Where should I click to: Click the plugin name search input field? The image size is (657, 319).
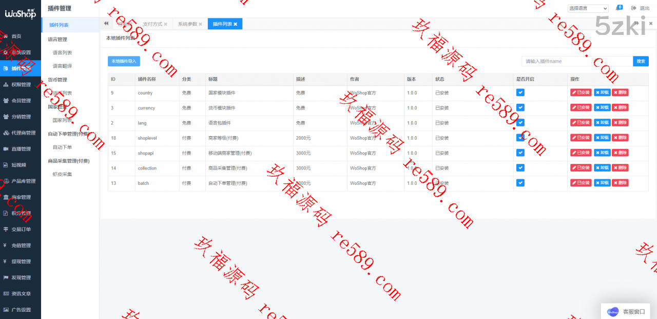[x=577, y=61]
